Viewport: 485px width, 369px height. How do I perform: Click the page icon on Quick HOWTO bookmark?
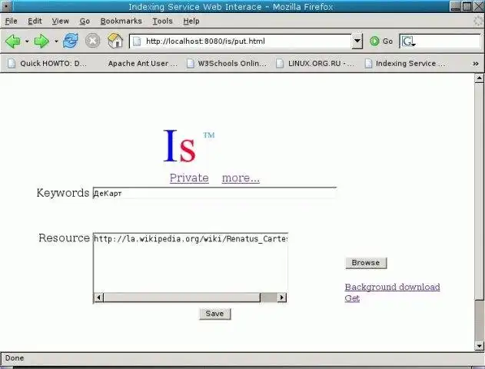12,63
